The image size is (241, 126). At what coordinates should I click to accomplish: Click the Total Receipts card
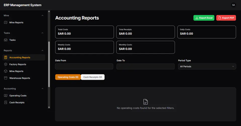point(146,32)
